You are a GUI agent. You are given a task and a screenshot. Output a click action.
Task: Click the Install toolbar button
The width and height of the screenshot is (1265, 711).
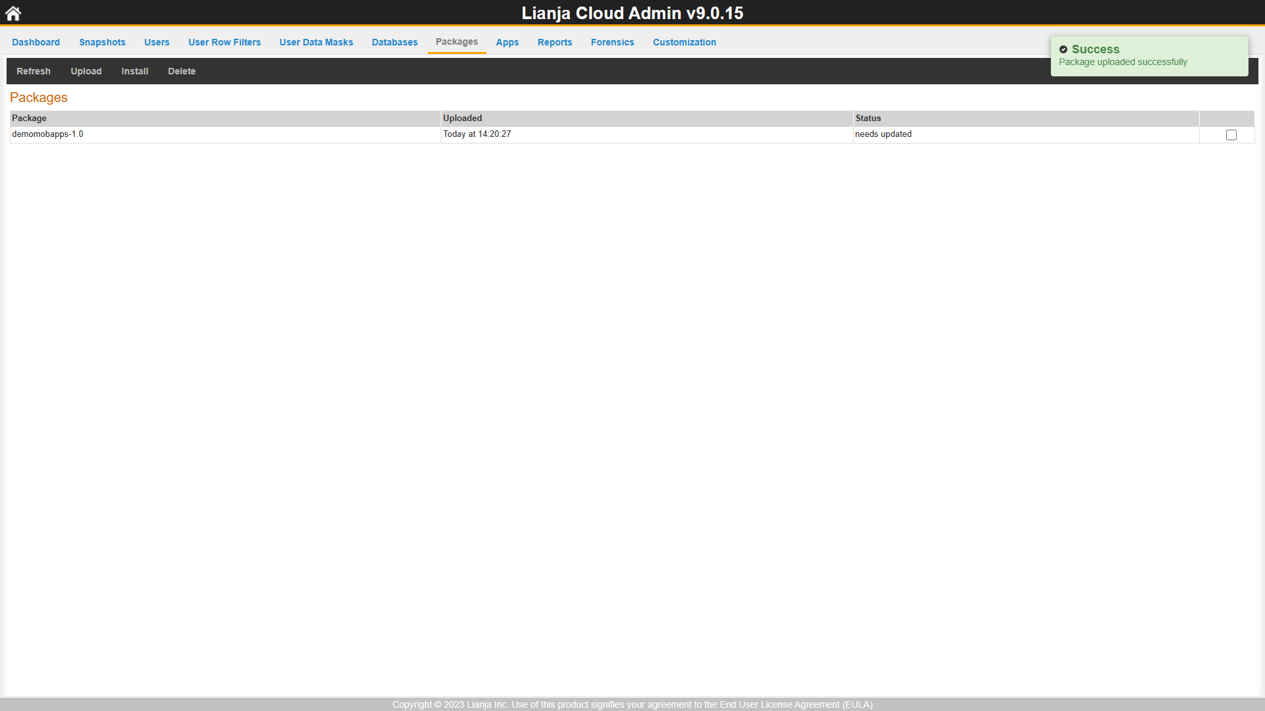135,71
